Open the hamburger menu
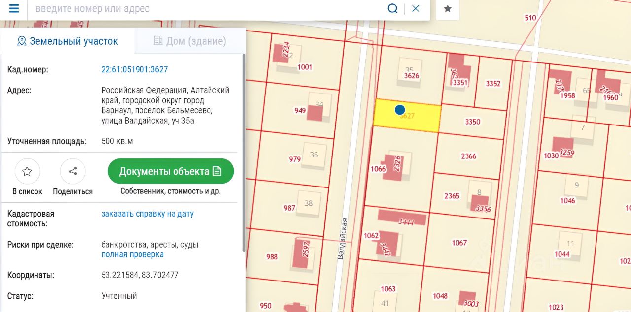Image resolution: width=631 pixels, height=312 pixels. (x=14, y=8)
